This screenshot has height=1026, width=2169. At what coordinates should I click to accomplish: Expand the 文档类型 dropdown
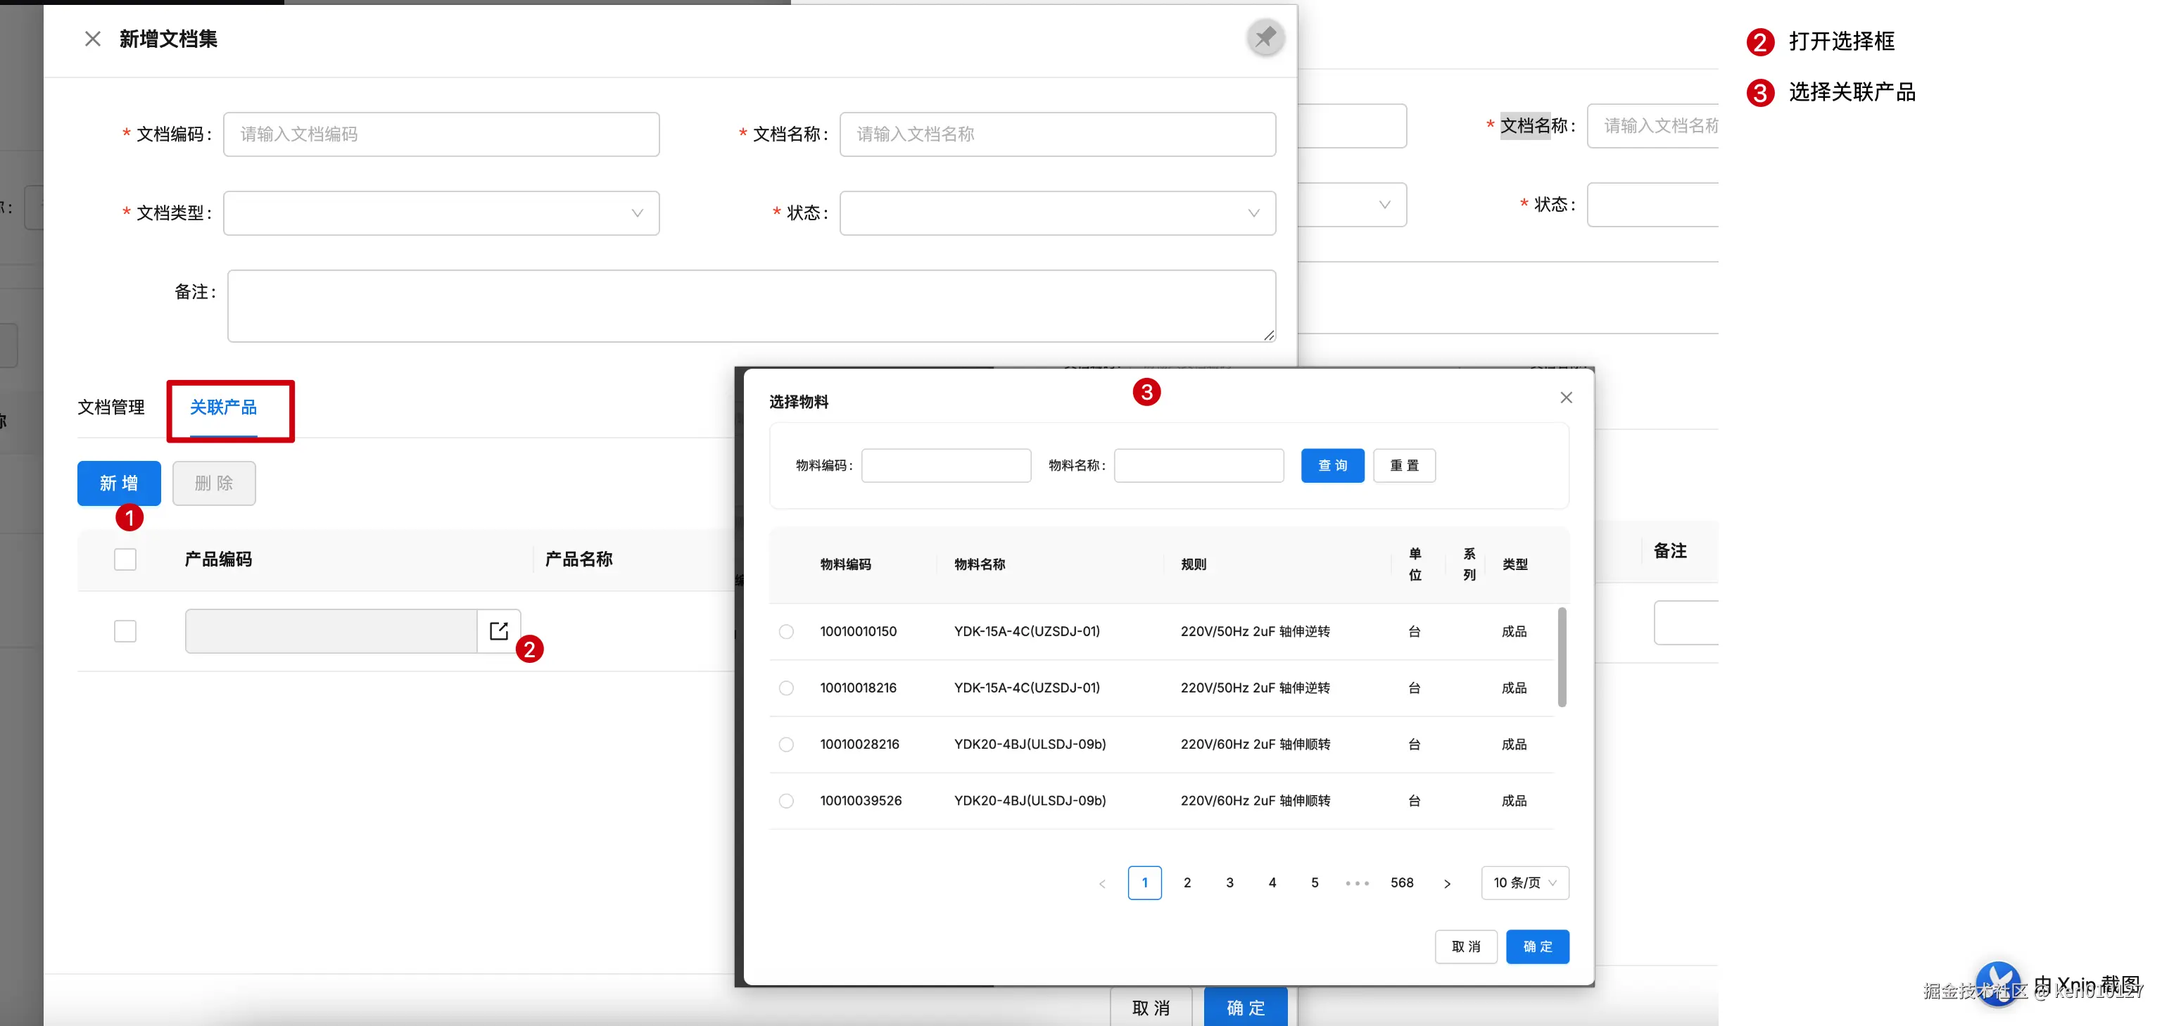tap(441, 213)
